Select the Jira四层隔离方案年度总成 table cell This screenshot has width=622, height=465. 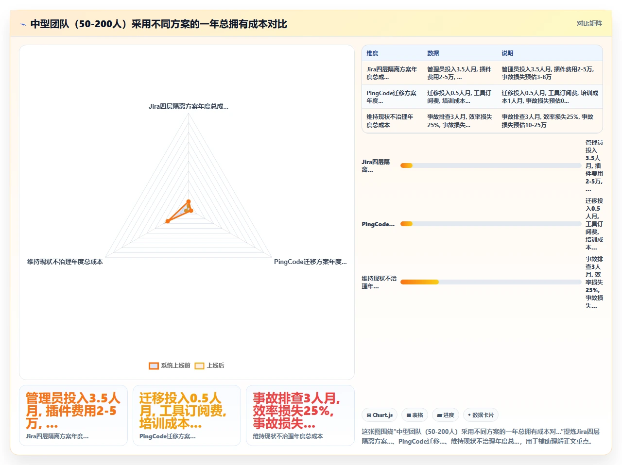tap(392, 73)
